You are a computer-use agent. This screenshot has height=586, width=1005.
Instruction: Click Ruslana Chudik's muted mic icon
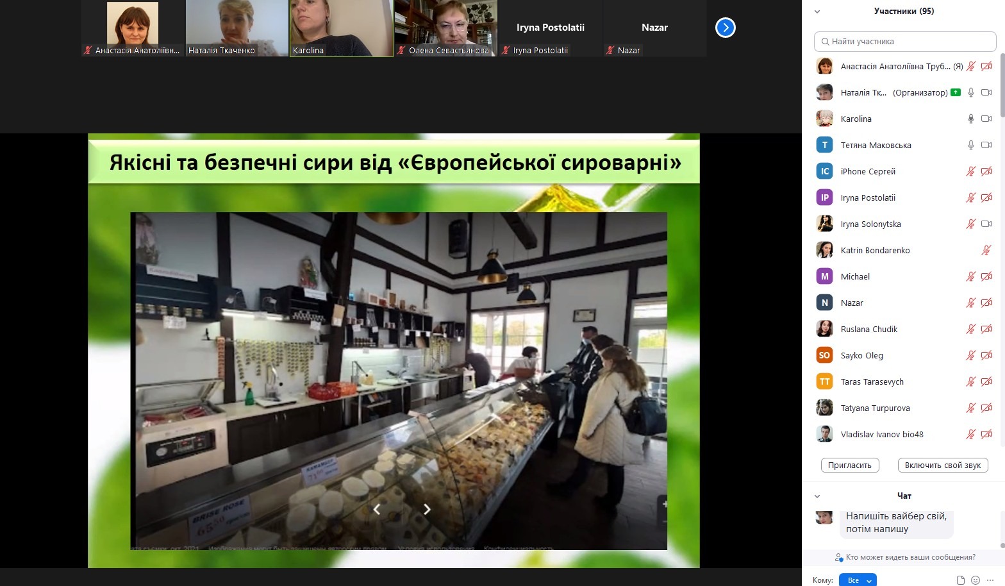point(971,329)
